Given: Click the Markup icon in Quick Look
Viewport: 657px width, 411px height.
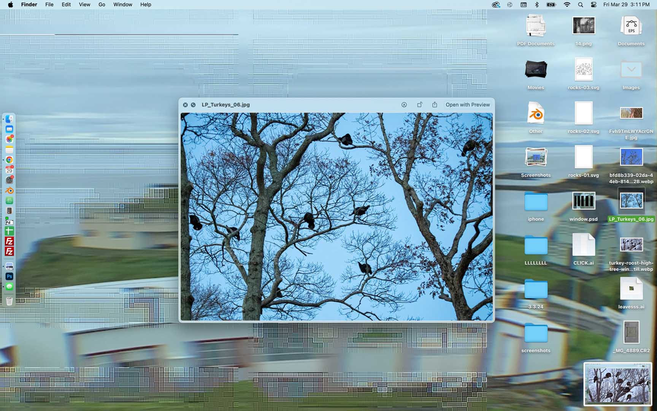Looking at the screenshot, I should (x=404, y=105).
